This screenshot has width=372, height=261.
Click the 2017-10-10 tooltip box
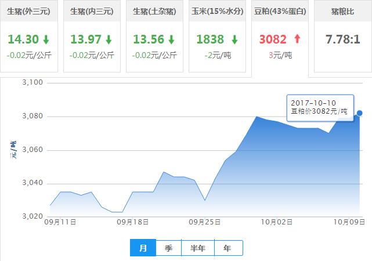(320, 108)
